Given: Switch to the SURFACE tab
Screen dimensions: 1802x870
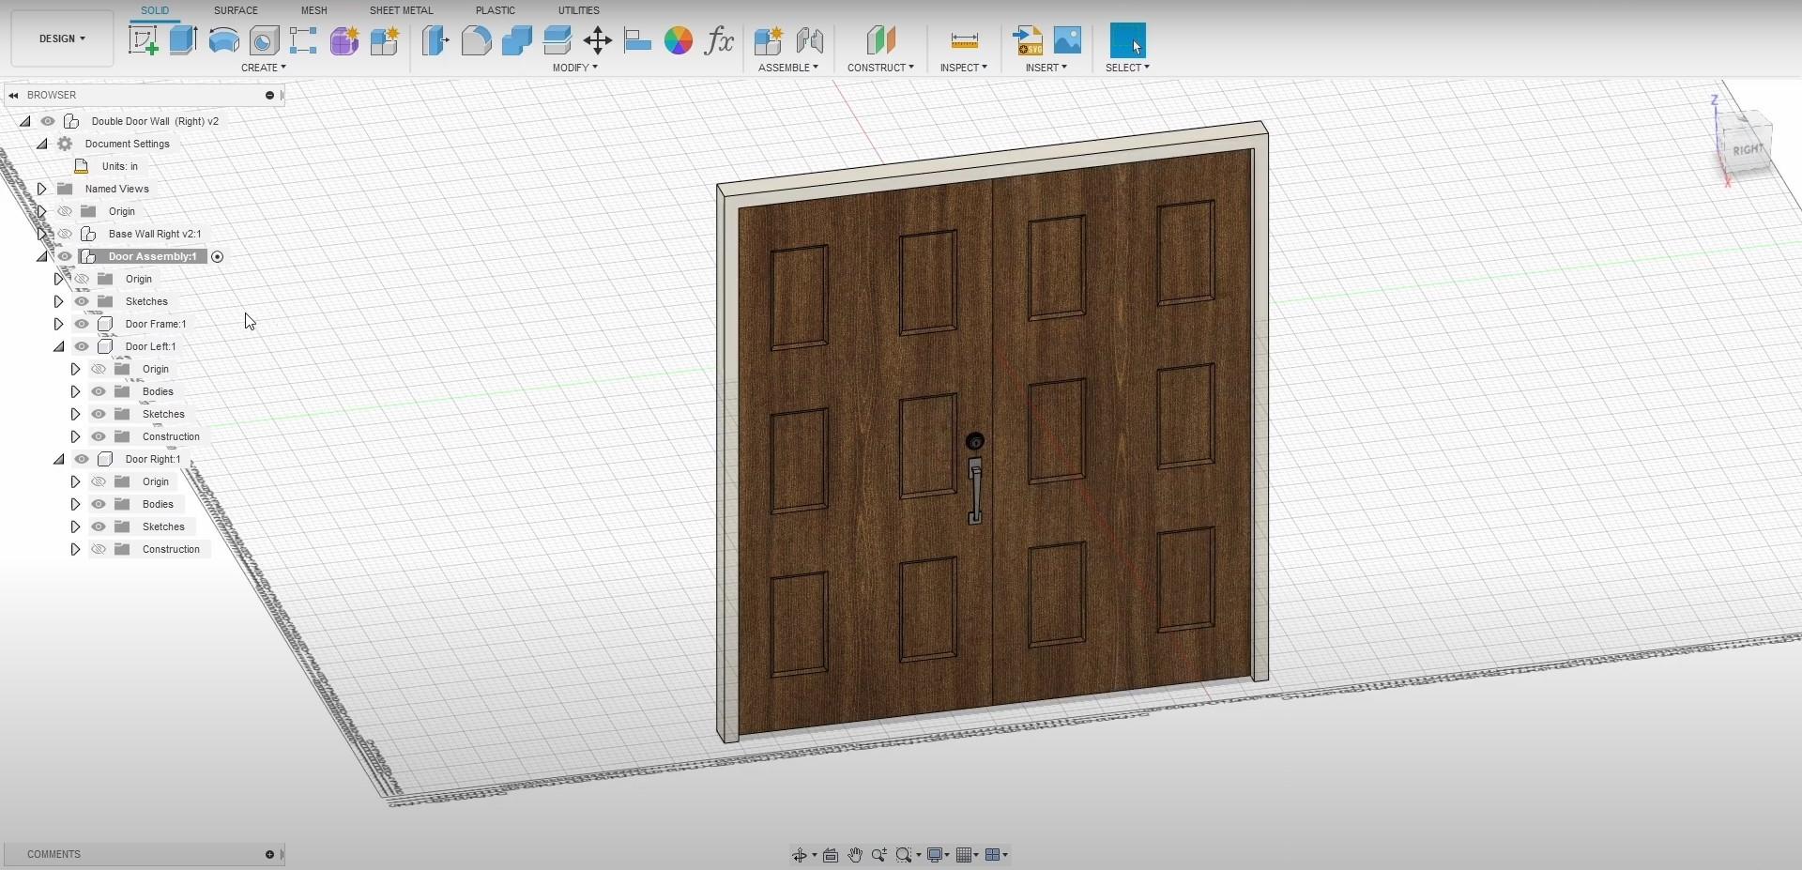Looking at the screenshot, I should tap(236, 10).
